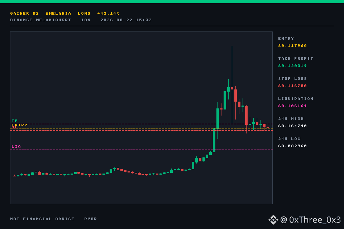Screen dimensions: 344x229
Task: Click 24h high value '$0.164740'
Action: tap(292, 126)
